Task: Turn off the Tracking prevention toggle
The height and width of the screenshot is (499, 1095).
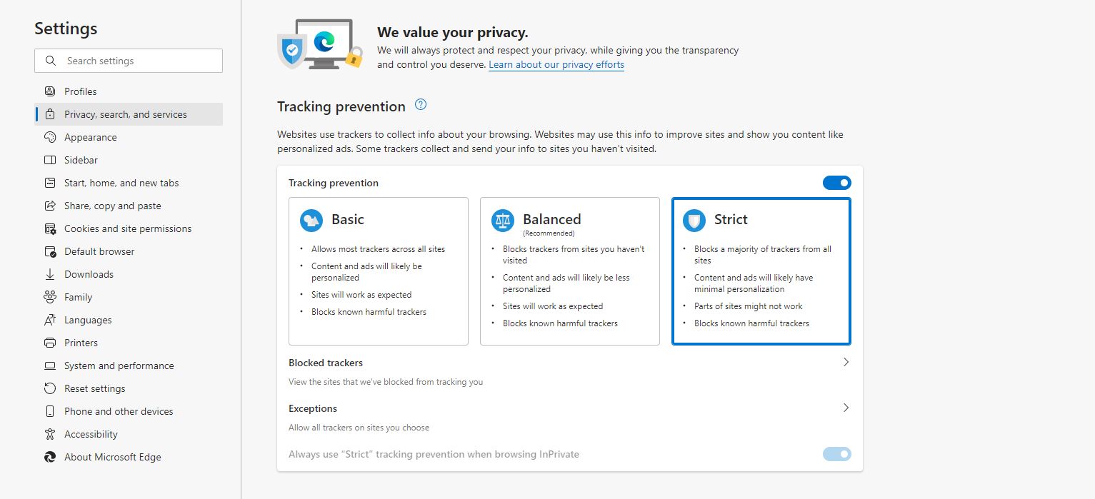Action: tap(837, 183)
